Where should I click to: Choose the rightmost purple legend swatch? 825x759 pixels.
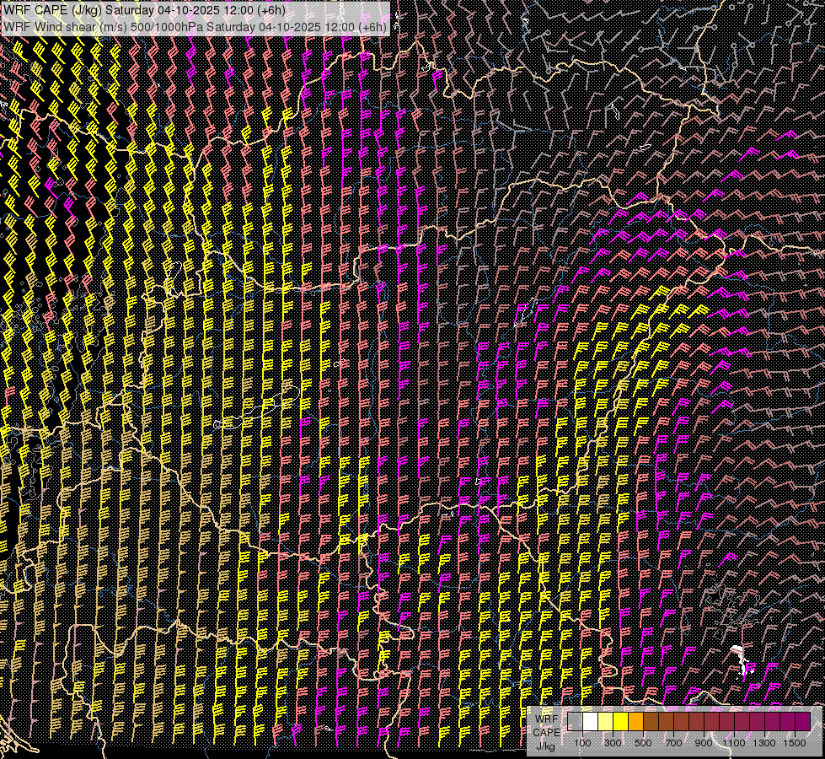pyautogui.click(x=802, y=721)
